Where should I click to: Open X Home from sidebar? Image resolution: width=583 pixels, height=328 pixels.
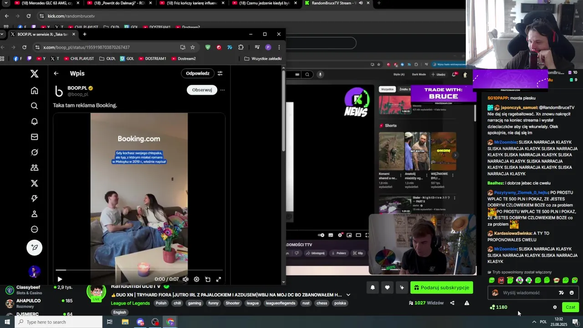[34, 90]
